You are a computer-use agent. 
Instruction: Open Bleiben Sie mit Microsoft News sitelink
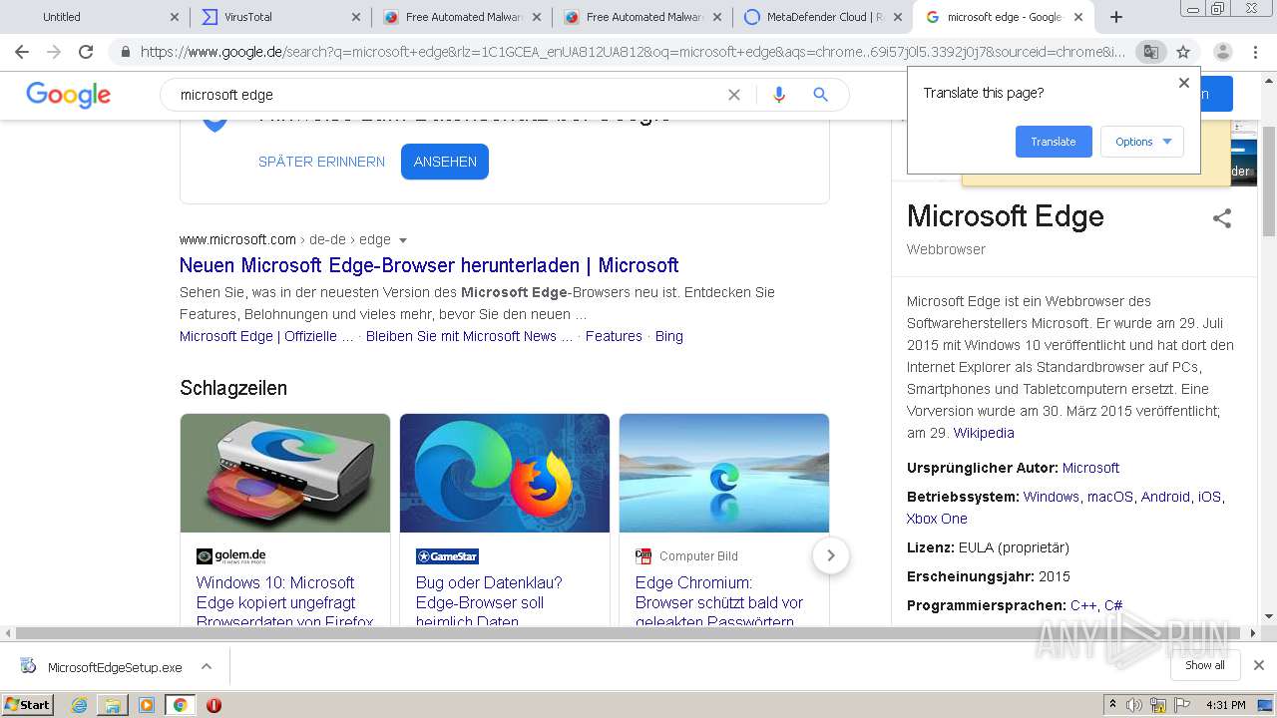click(x=469, y=336)
